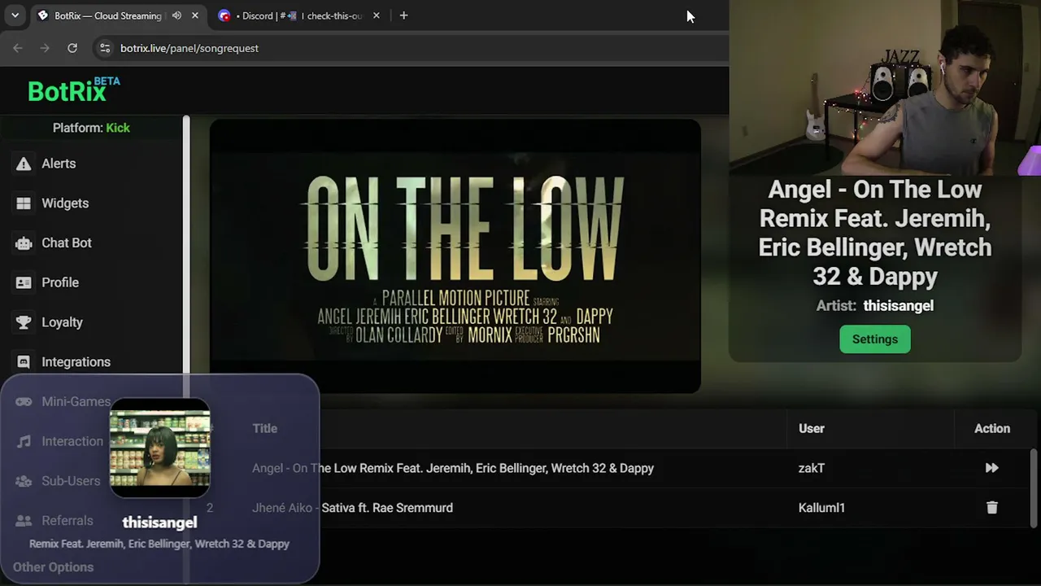
Task: Click the Chat Bot robot icon
Action: click(x=24, y=243)
